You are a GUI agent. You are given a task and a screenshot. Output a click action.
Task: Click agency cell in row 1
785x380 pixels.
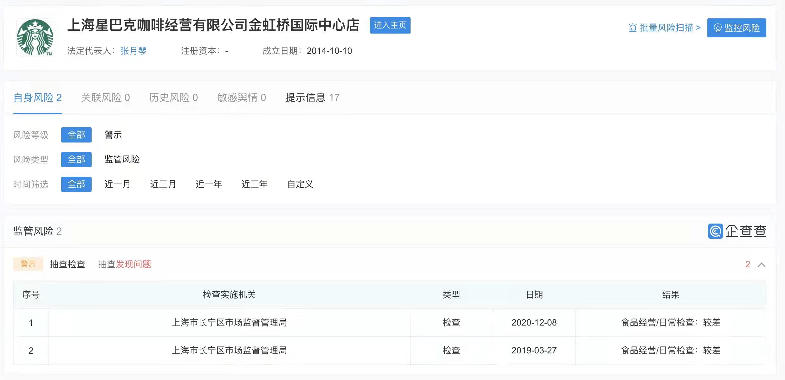229,322
